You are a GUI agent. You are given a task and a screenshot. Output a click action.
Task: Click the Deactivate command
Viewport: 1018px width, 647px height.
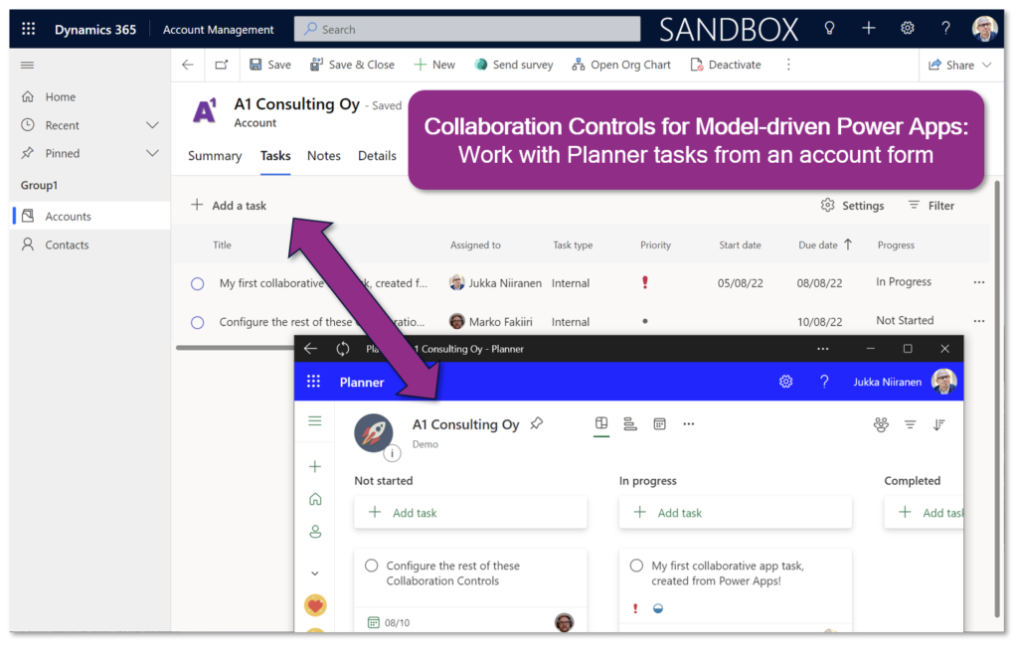[x=725, y=65]
